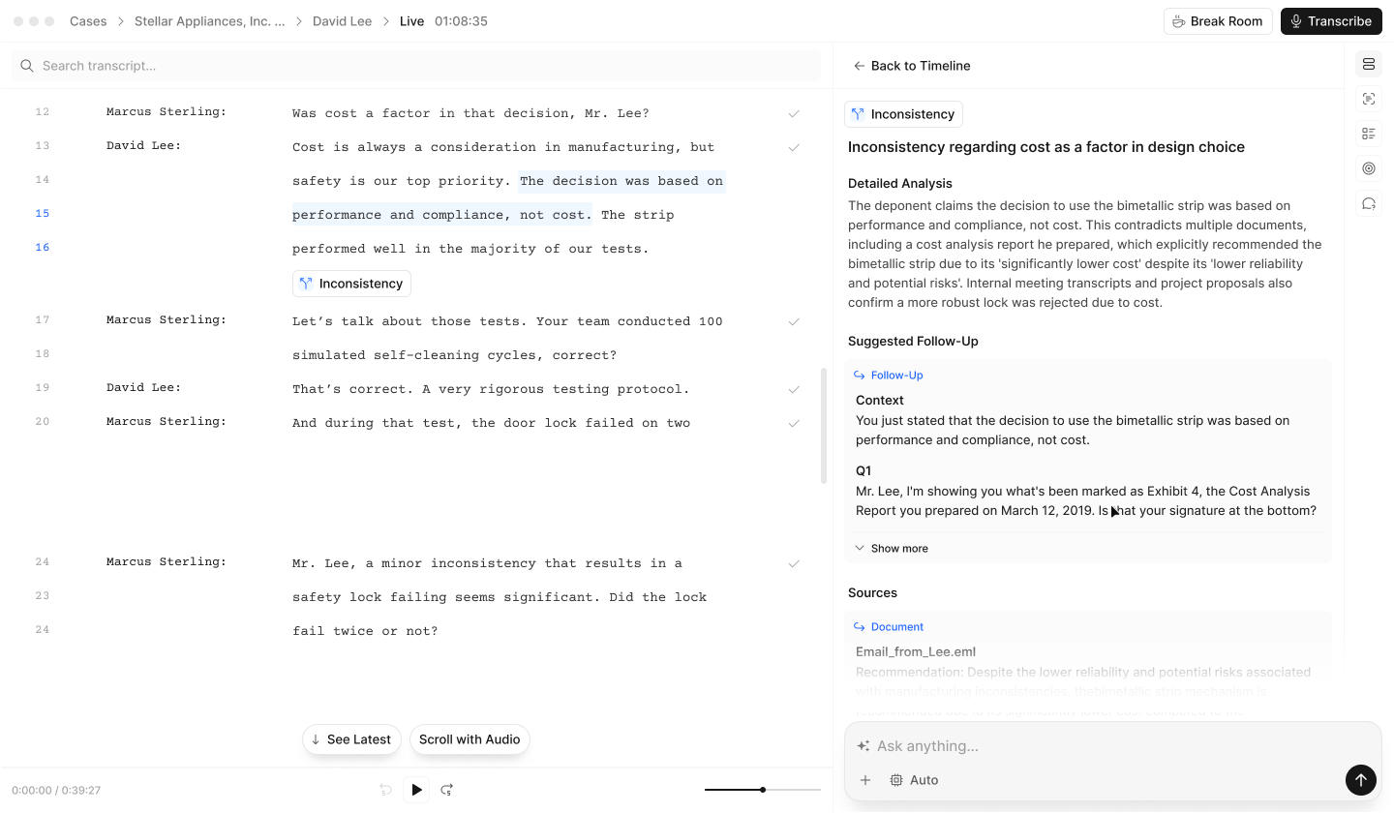Image resolution: width=1394 pixels, height=813 pixels.
Task: Send the message with the arrow button
Action: coord(1360,780)
